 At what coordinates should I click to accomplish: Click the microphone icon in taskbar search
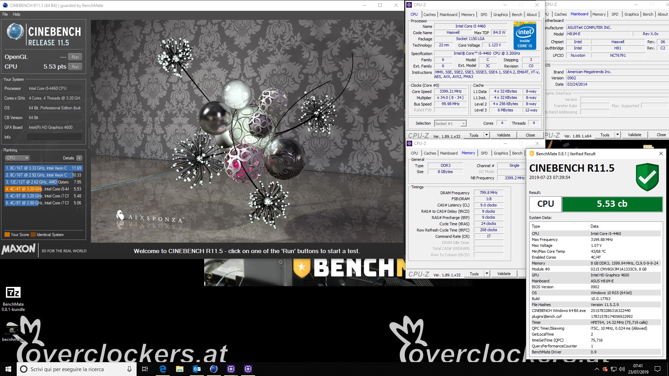129,369
